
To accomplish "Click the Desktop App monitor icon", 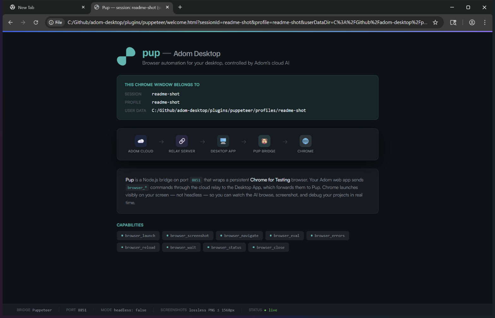I will pos(223,141).
